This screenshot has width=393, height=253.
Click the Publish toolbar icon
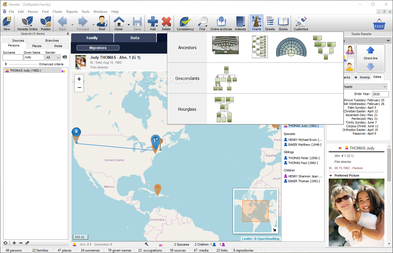click(45, 23)
